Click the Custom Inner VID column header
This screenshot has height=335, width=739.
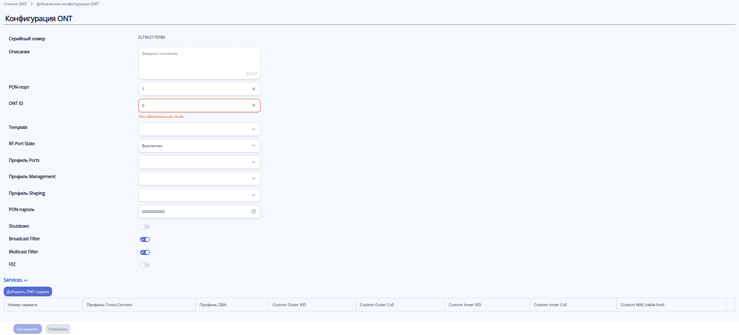click(487, 305)
